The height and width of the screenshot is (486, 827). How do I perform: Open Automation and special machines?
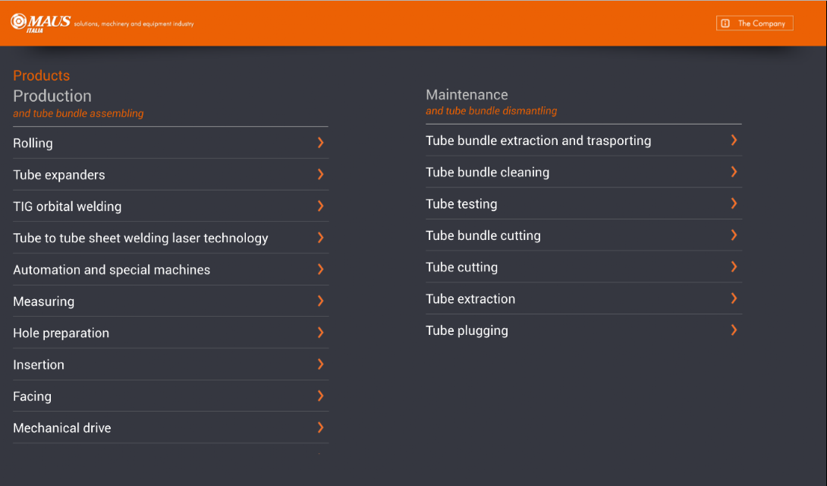point(171,270)
